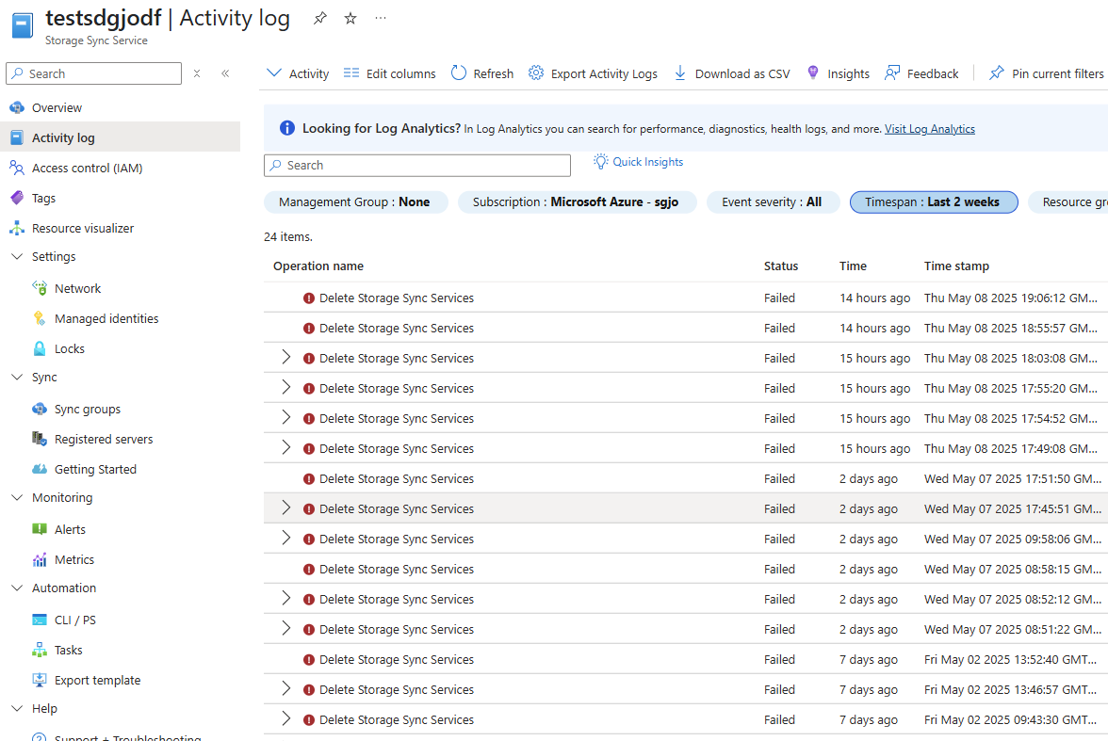This screenshot has width=1108, height=741.
Task: Click the Resource visualizer icon
Action: pos(17,228)
